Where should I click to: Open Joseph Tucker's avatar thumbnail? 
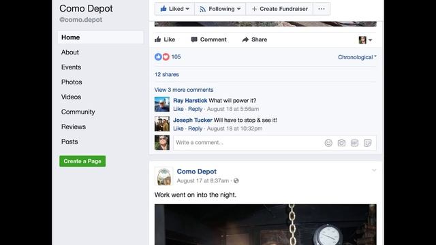tap(162, 124)
